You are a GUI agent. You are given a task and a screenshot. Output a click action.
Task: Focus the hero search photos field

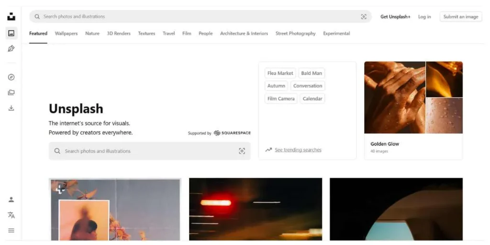(150, 151)
